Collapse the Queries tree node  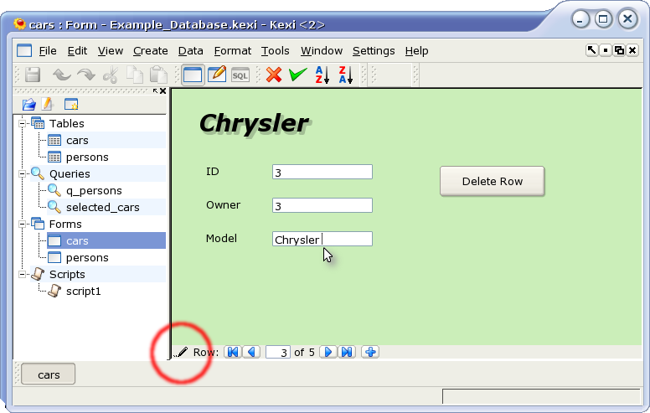tap(22, 173)
